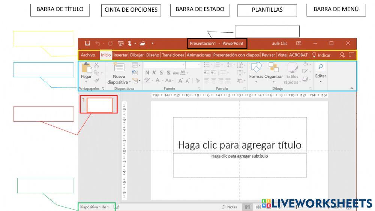Toggle Italic (K) formatting
This screenshot has height=211, width=375.
pyautogui.click(x=154, y=72)
